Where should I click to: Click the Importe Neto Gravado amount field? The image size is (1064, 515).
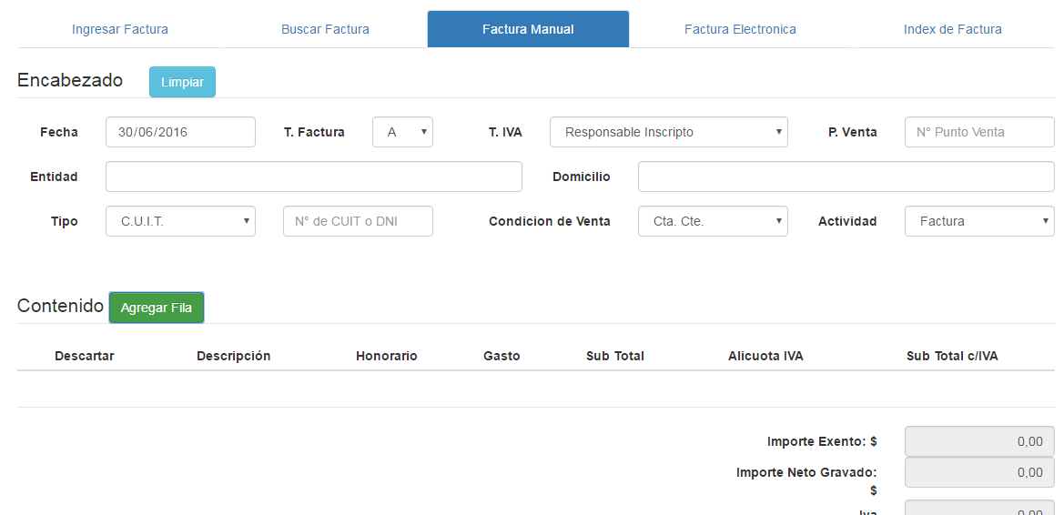(978, 472)
